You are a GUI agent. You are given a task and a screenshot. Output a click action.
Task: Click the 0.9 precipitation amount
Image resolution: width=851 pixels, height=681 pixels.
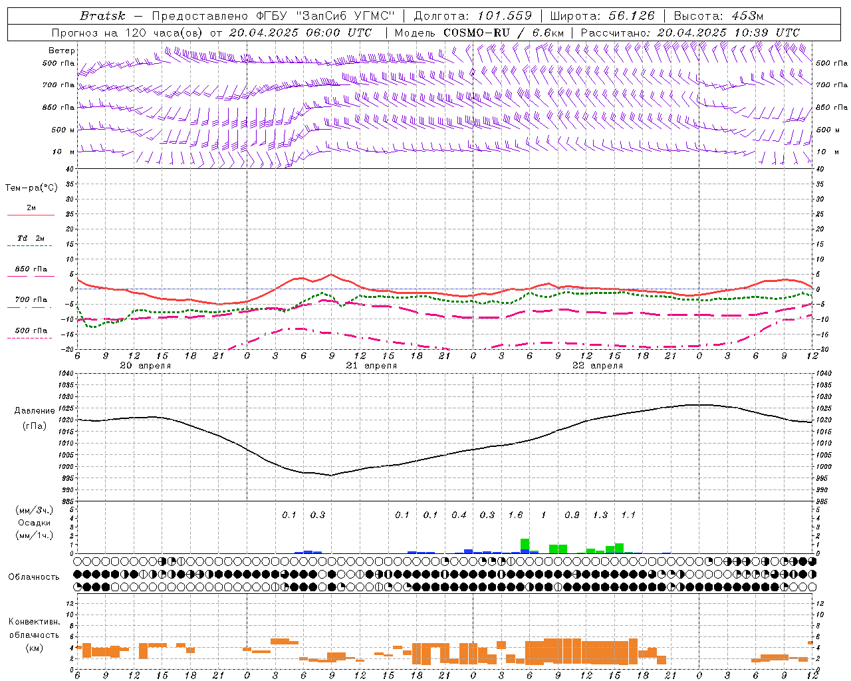pos(572,515)
